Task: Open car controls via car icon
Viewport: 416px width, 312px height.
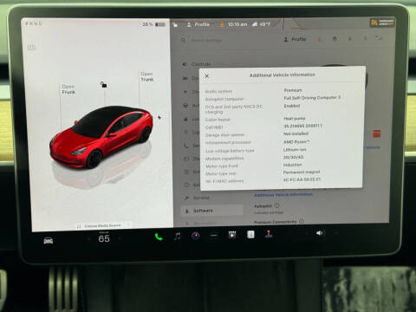Action: click(x=49, y=240)
